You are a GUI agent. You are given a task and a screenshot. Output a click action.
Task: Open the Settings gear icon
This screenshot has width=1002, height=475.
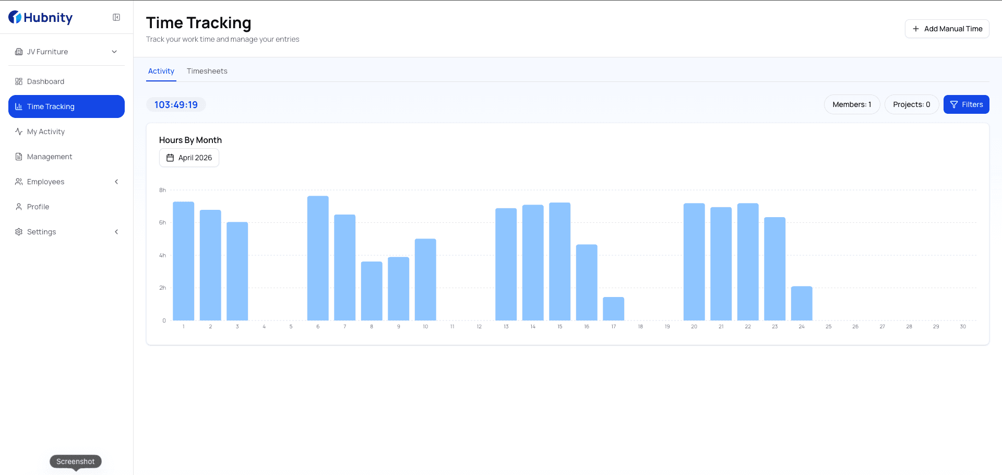(18, 232)
